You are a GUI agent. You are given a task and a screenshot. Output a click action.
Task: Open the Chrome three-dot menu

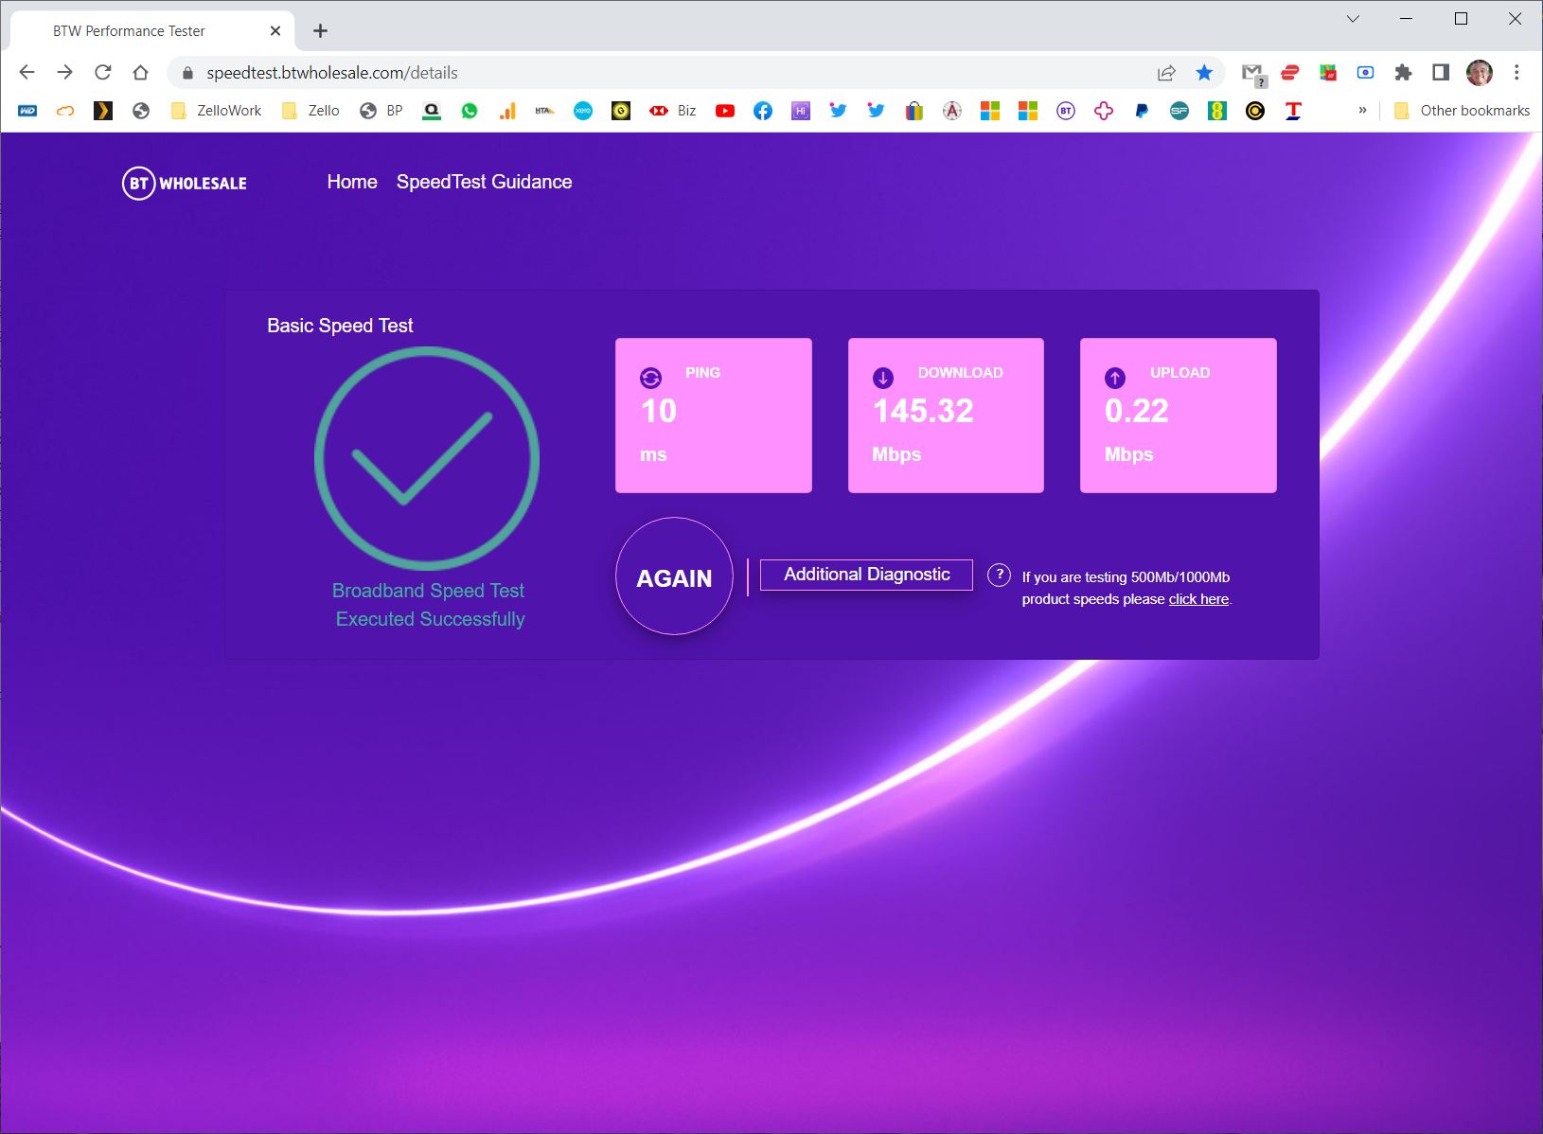pos(1516,73)
